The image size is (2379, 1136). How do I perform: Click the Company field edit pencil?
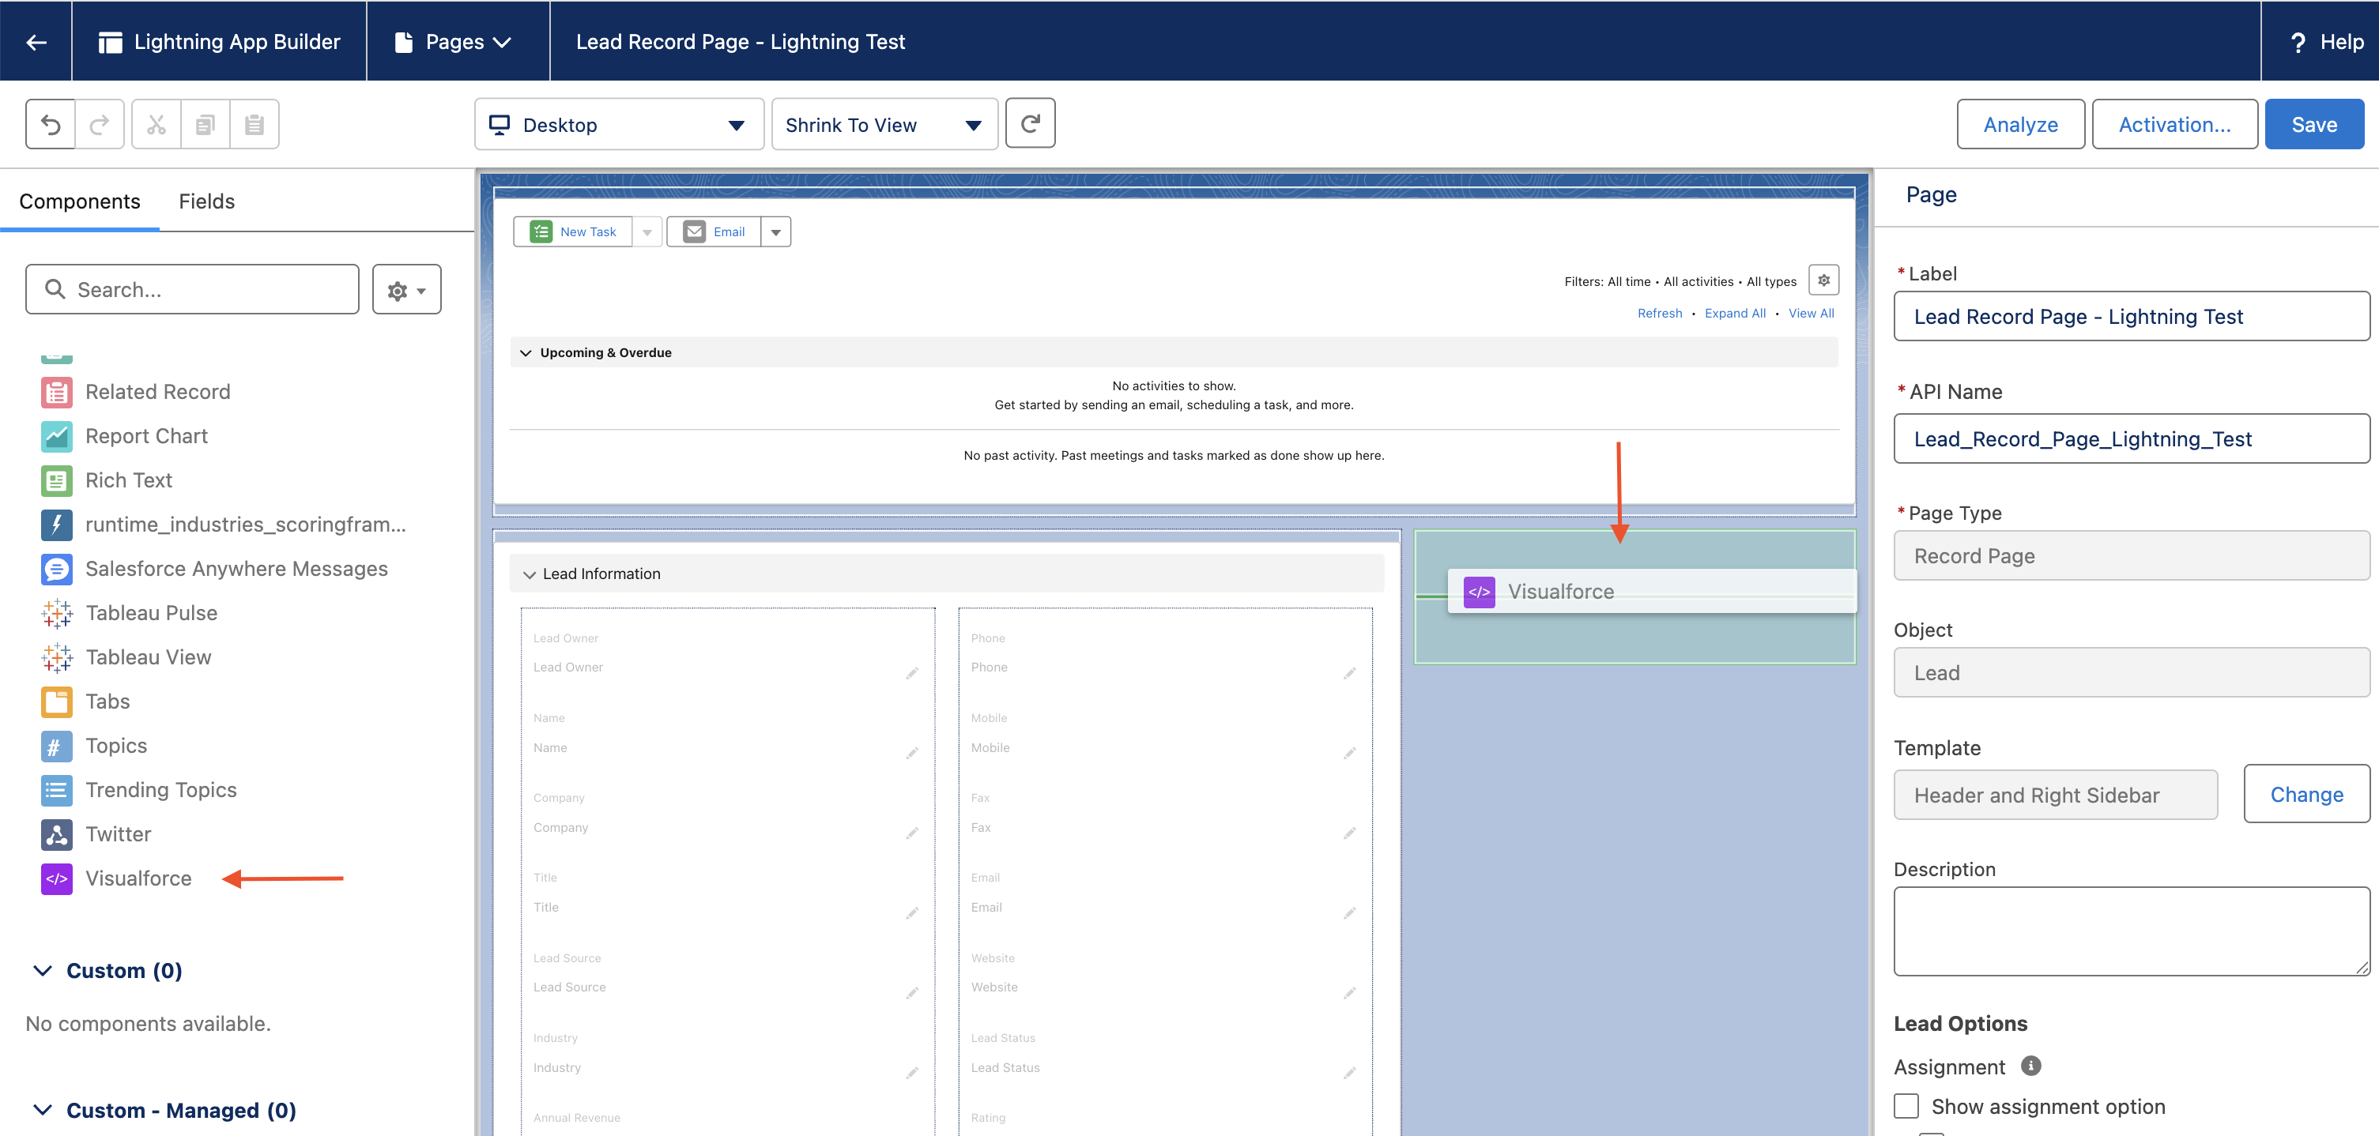tap(911, 833)
